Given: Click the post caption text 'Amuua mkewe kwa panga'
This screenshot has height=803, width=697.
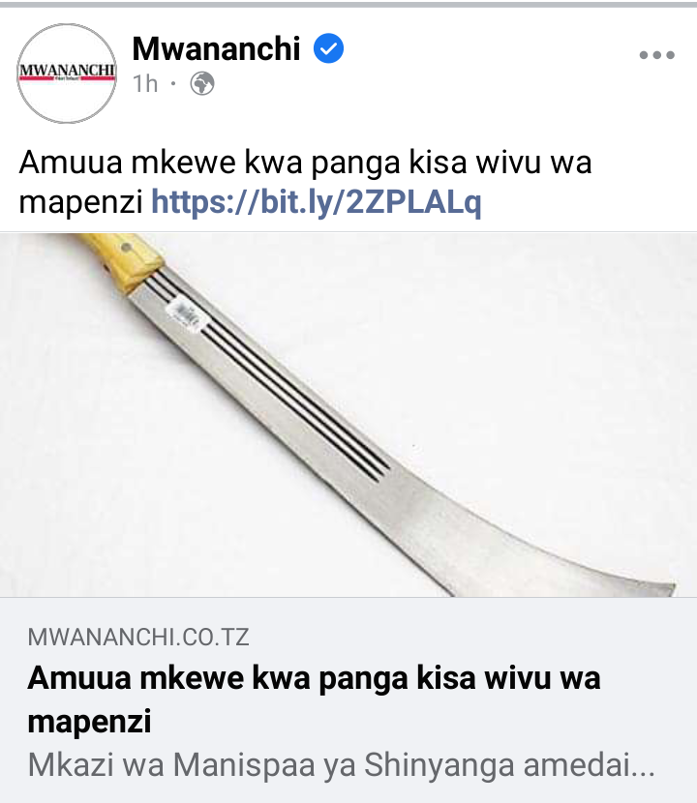Looking at the screenshot, I should point(210,163).
